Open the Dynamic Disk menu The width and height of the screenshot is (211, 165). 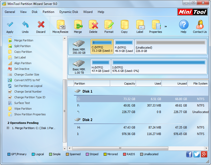(69, 12)
